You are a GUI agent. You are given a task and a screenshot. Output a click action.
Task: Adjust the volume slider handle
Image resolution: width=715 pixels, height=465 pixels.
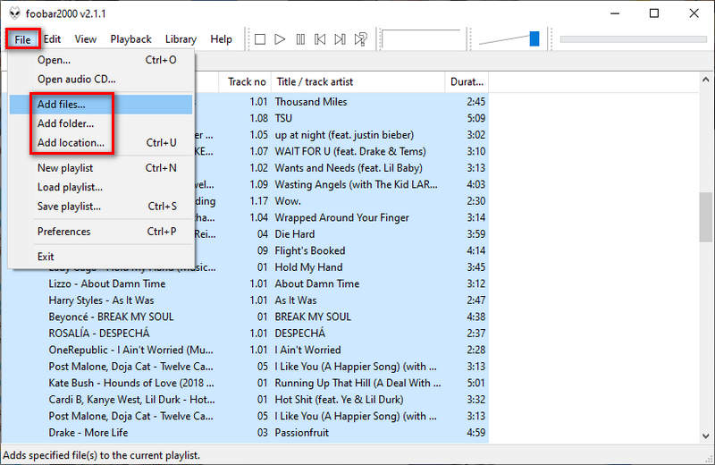click(x=534, y=38)
